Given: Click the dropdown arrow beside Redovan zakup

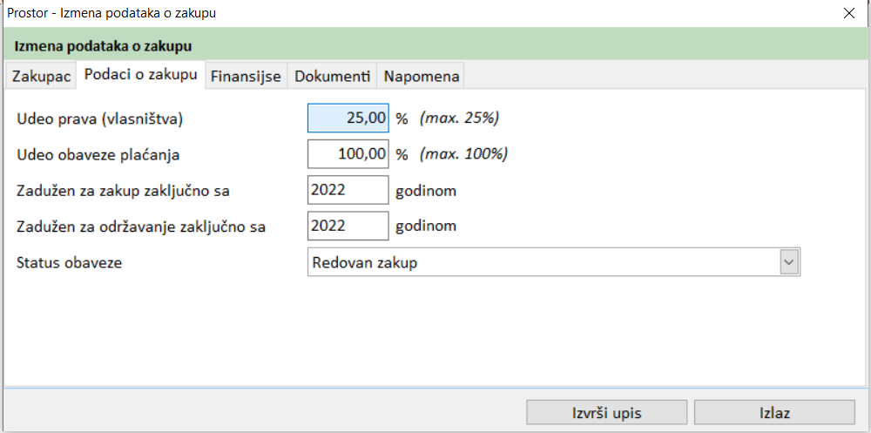Looking at the screenshot, I should [789, 262].
